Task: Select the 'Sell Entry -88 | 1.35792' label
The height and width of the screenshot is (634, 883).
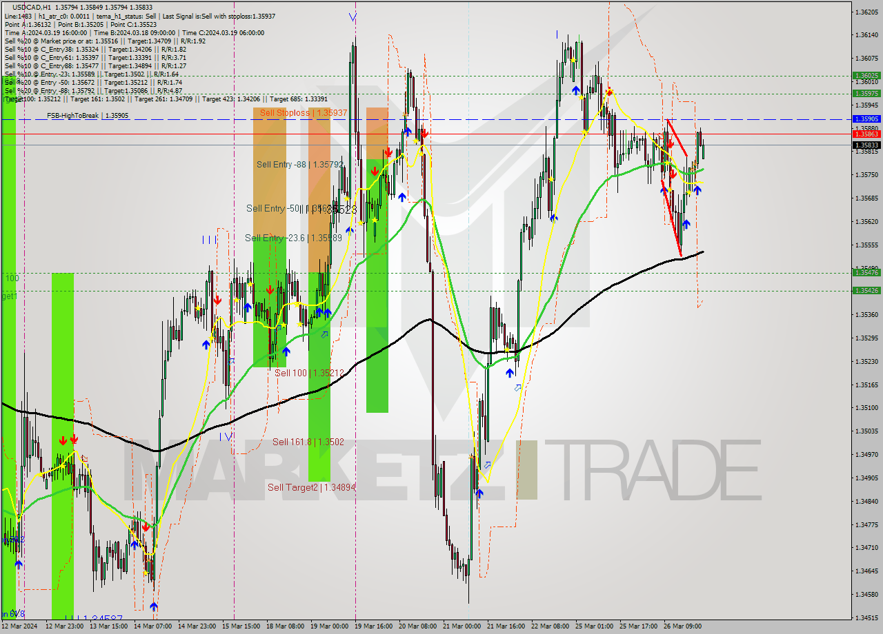Action: (x=299, y=164)
